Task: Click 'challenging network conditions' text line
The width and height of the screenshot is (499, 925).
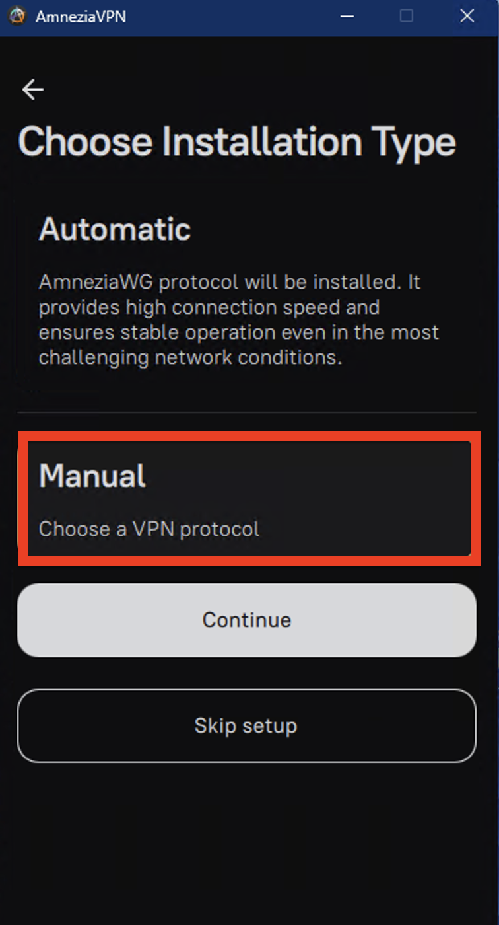Action: click(x=190, y=357)
